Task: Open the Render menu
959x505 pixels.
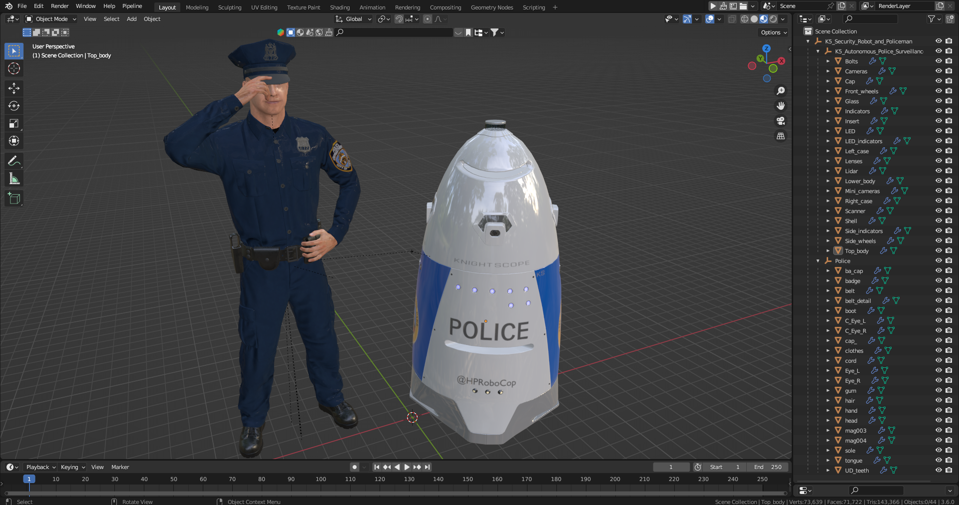Action: (x=59, y=6)
